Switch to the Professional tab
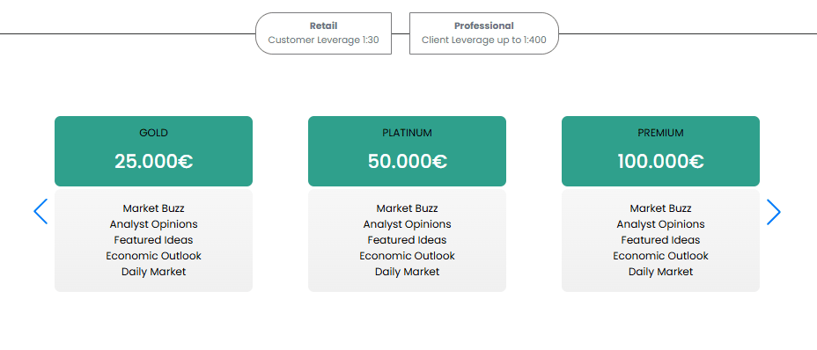817x350 pixels. [484, 33]
